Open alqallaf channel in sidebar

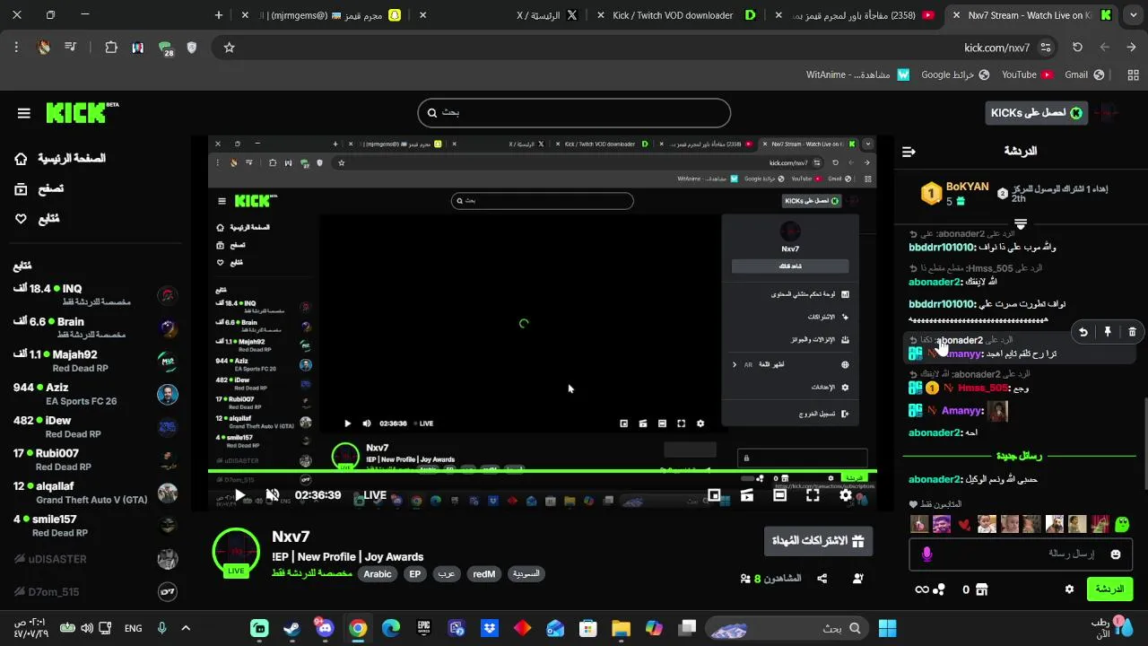click(x=95, y=493)
